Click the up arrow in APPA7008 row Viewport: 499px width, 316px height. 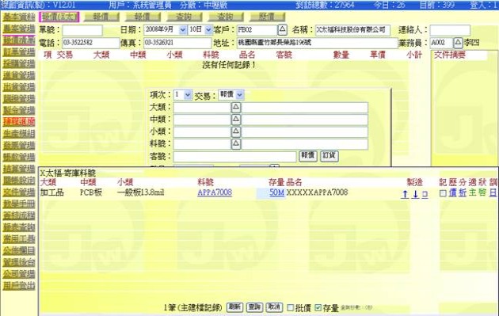[405, 194]
